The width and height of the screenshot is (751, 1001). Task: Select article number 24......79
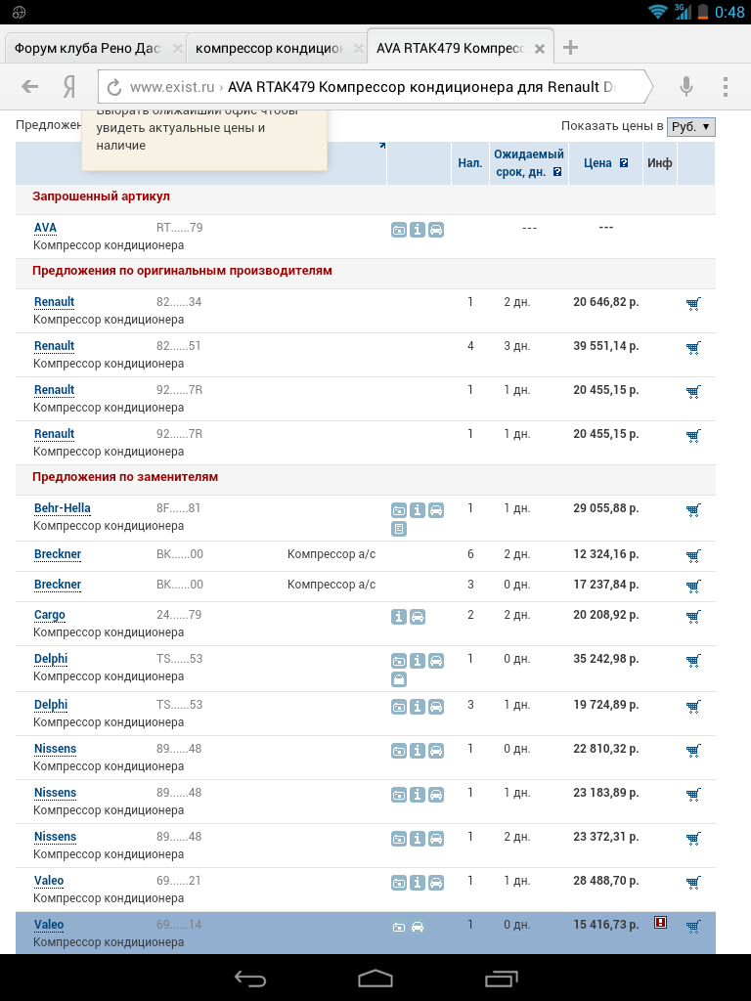pos(179,615)
